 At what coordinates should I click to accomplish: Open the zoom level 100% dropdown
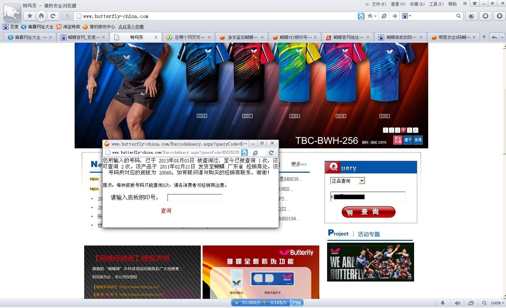pos(496,303)
